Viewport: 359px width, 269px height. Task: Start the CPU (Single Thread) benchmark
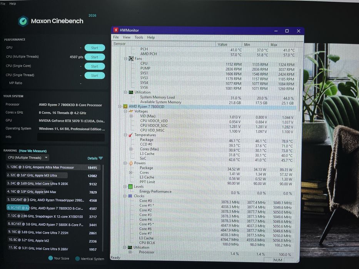(x=95, y=75)
